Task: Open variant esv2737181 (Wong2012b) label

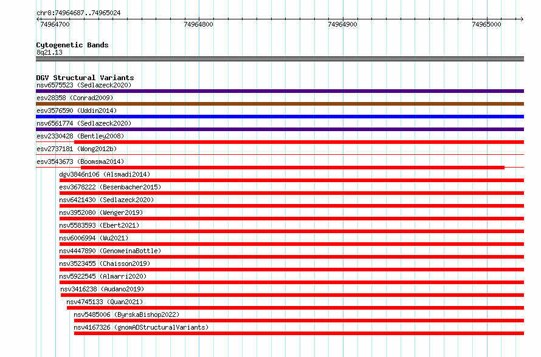Action: (77, 149)
